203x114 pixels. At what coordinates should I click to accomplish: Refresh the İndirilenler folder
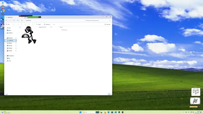(18, 20)
